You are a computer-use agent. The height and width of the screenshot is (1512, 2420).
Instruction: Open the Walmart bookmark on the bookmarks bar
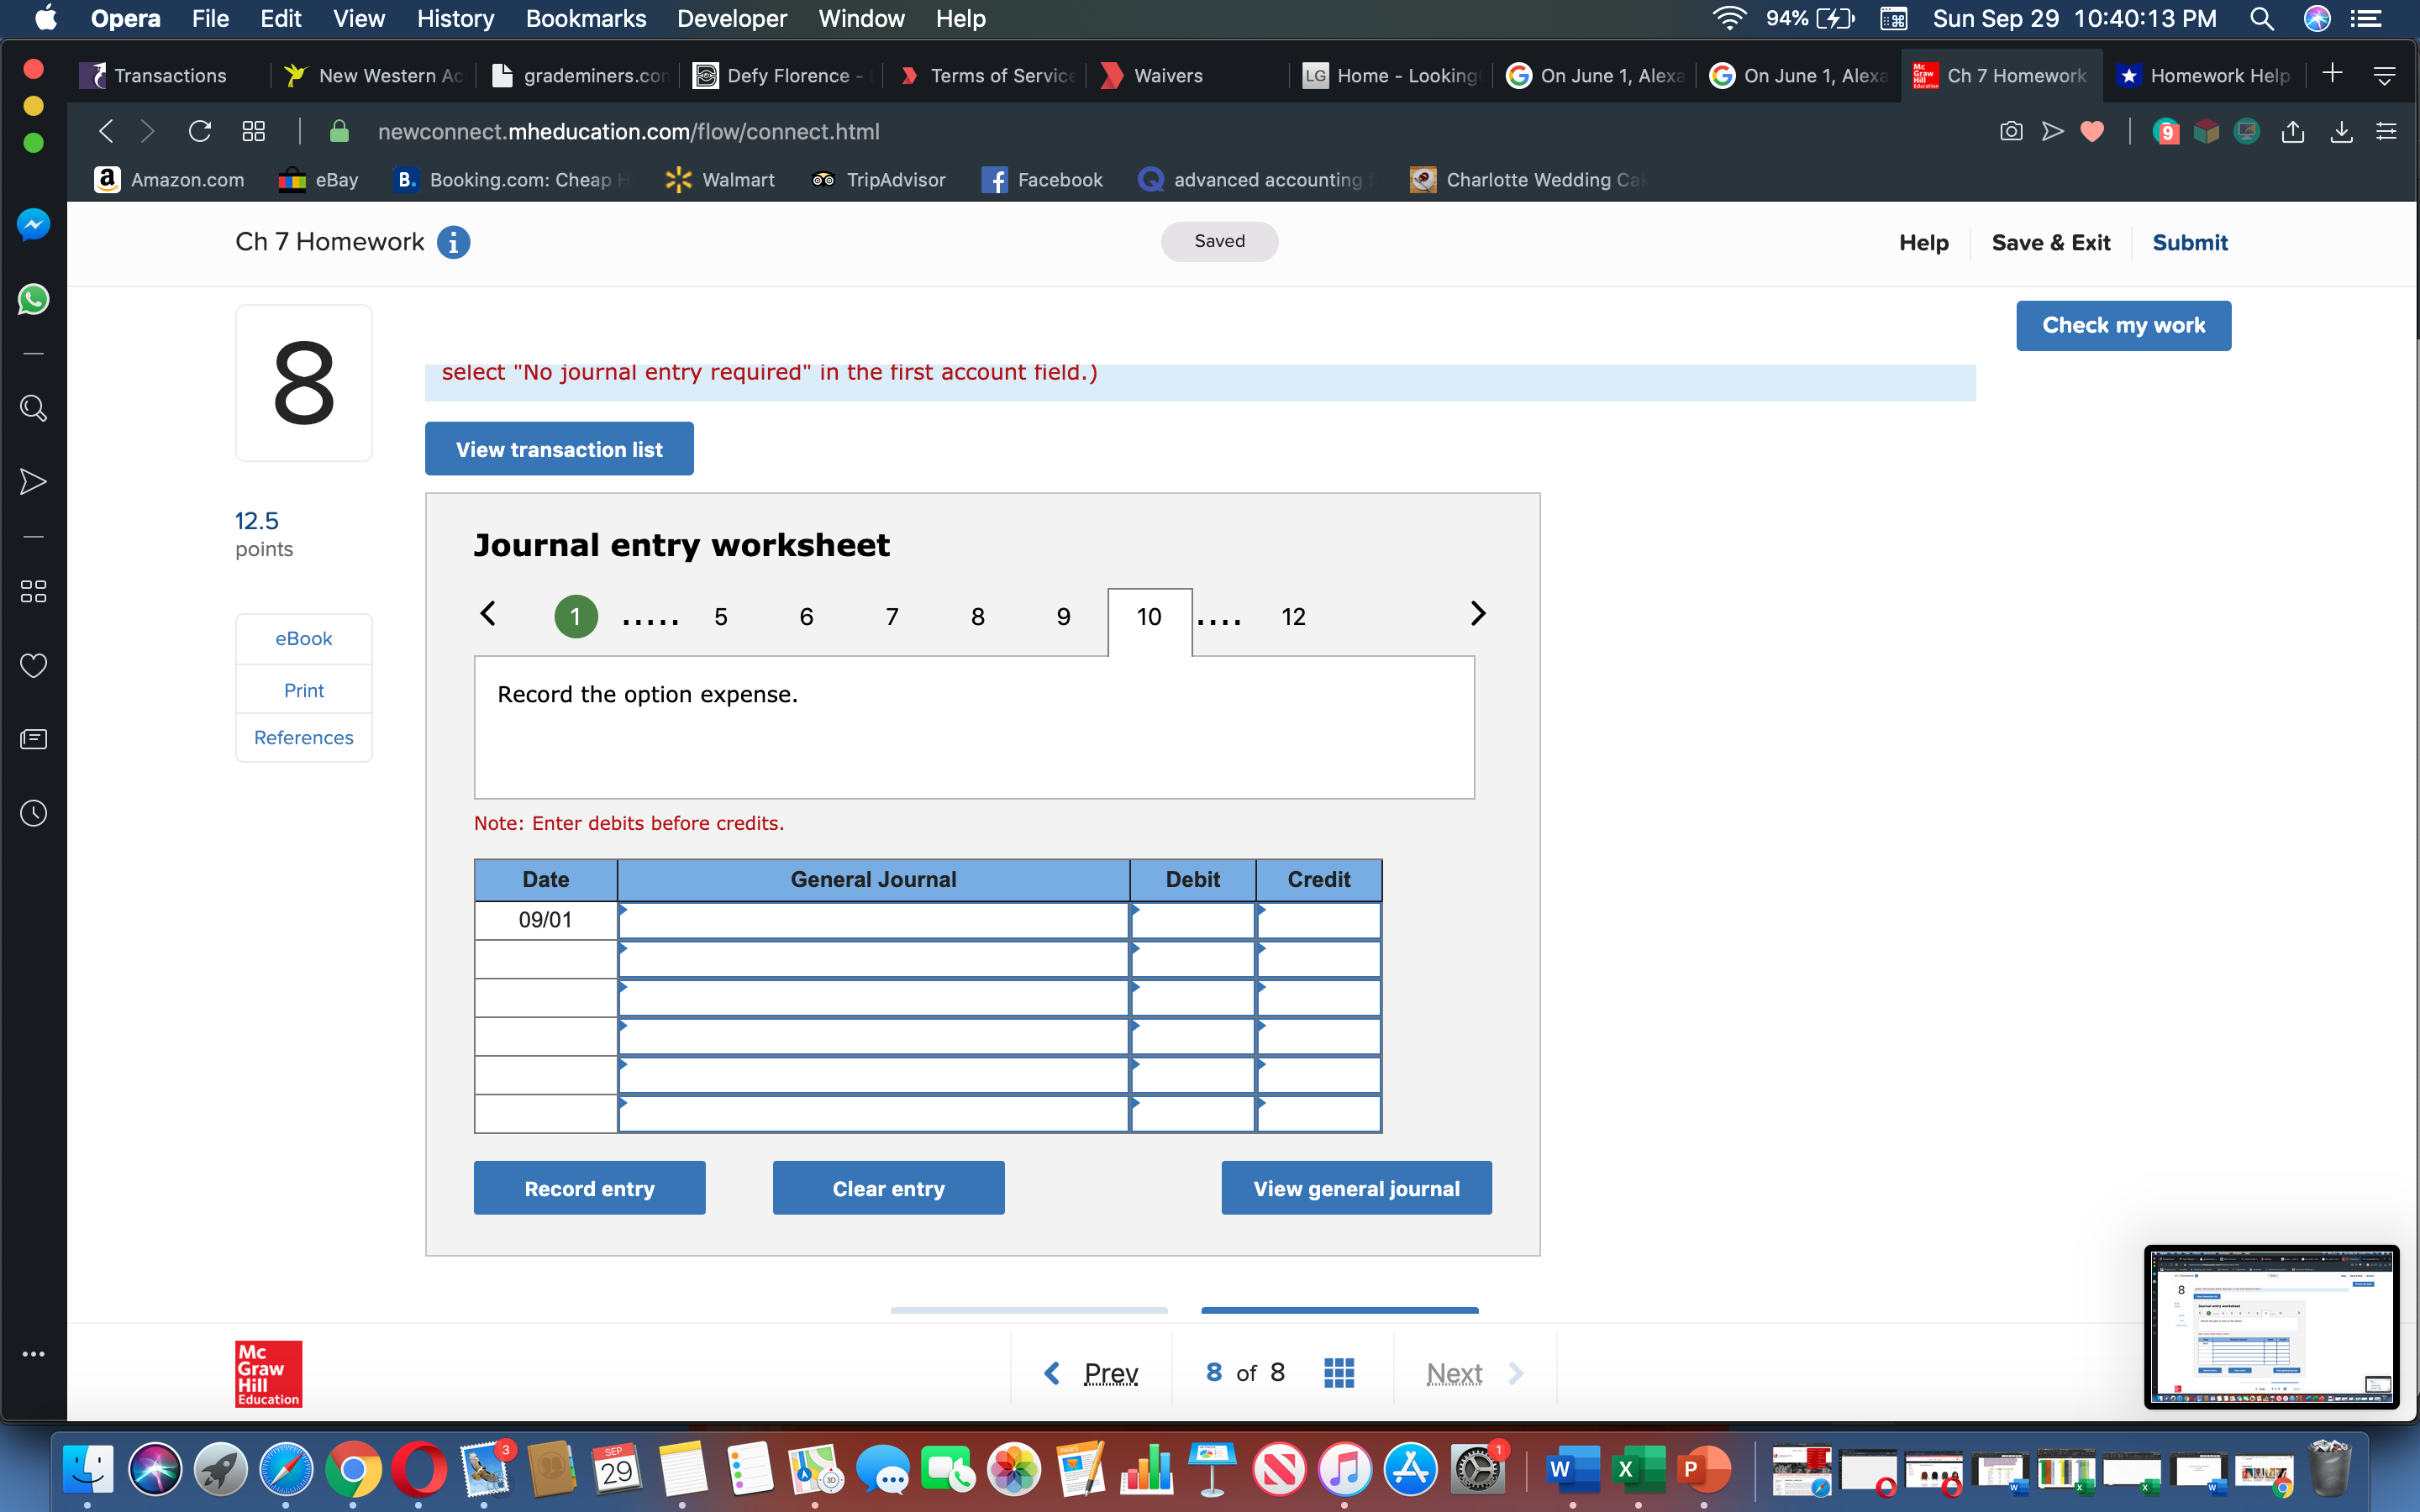coord(720,180)
